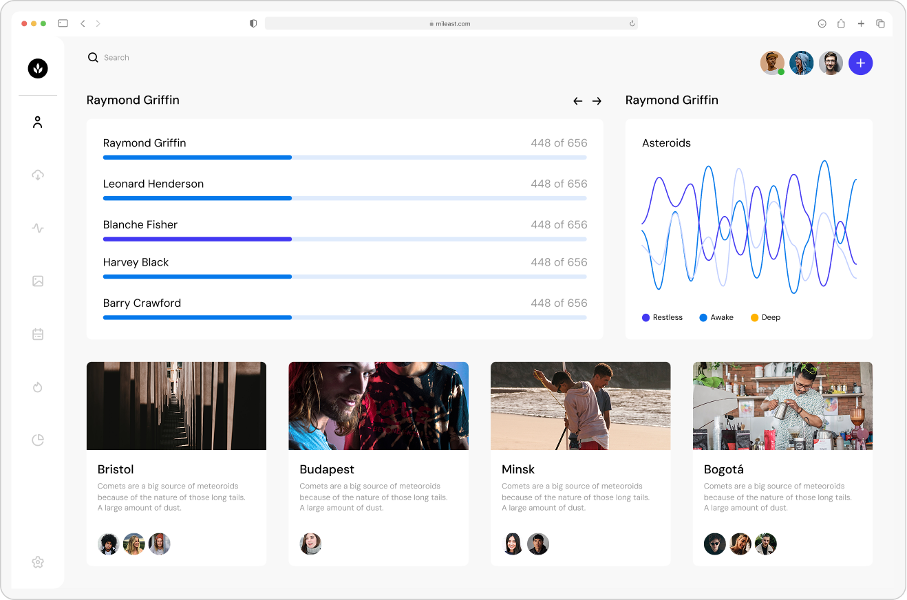907x600 pixels.
Task: Click the Harvey Black progress bar
Action: [345, 277]
